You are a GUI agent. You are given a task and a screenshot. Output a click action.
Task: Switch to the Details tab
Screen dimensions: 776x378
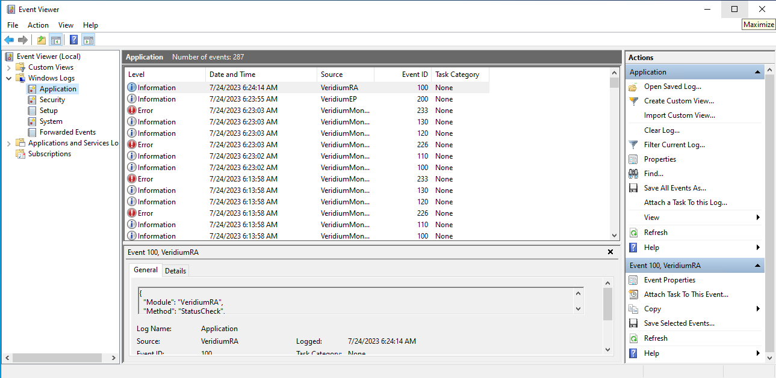click(175, 271)
